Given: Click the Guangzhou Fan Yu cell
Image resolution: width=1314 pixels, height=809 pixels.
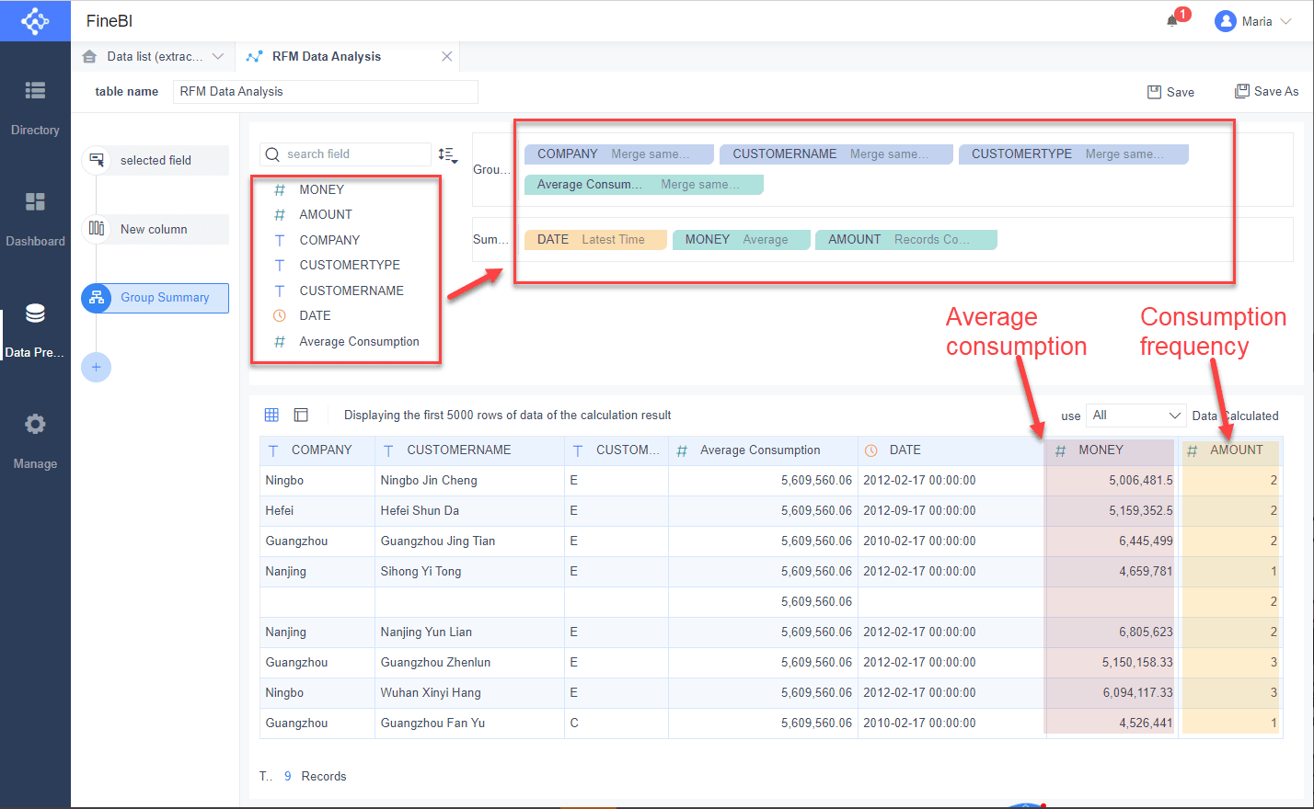Looking at the screenshot, I should pyautogui.click(x=469, y=724).
